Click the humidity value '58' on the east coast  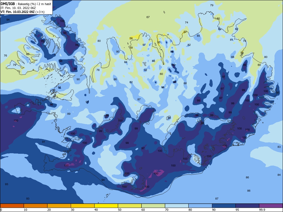(x=242, y=53)
